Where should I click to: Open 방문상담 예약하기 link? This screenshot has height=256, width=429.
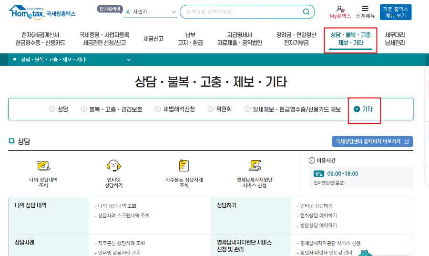318,225
